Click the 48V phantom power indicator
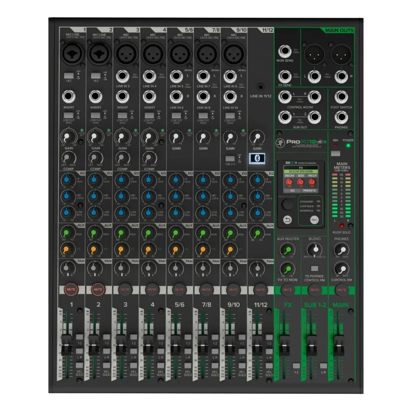Image resolution: width=412 pixels, height=412 pixels. (x=335, y=145)
